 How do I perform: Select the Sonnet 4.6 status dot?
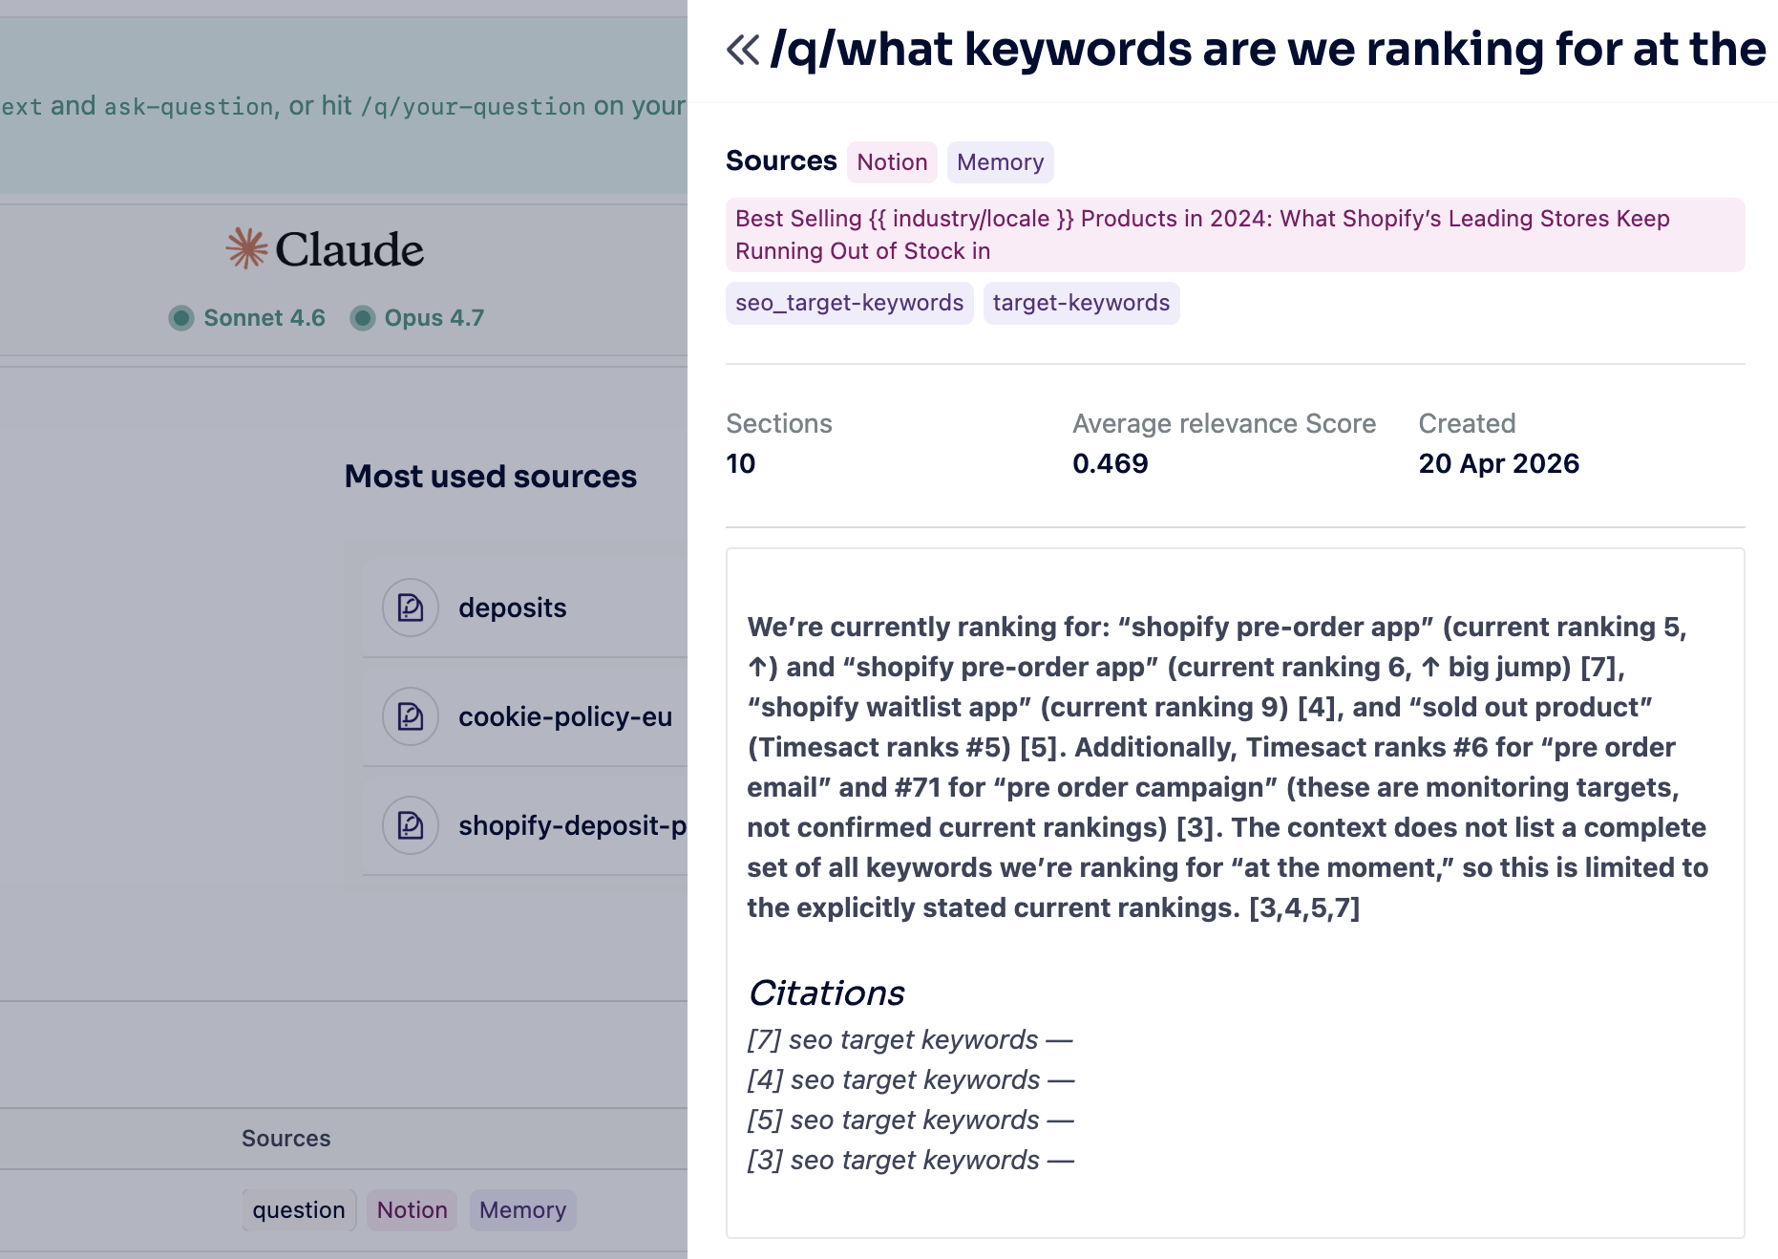(181, 318)
